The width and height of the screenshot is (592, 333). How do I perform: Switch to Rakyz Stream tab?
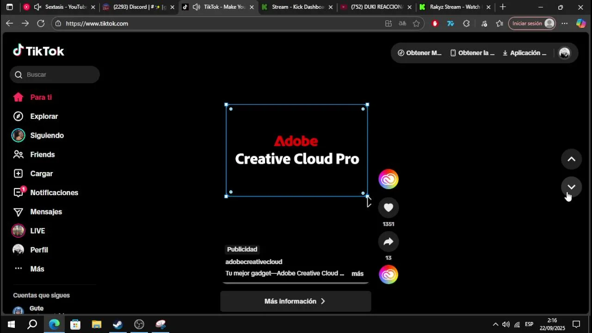tap(455, 7)
